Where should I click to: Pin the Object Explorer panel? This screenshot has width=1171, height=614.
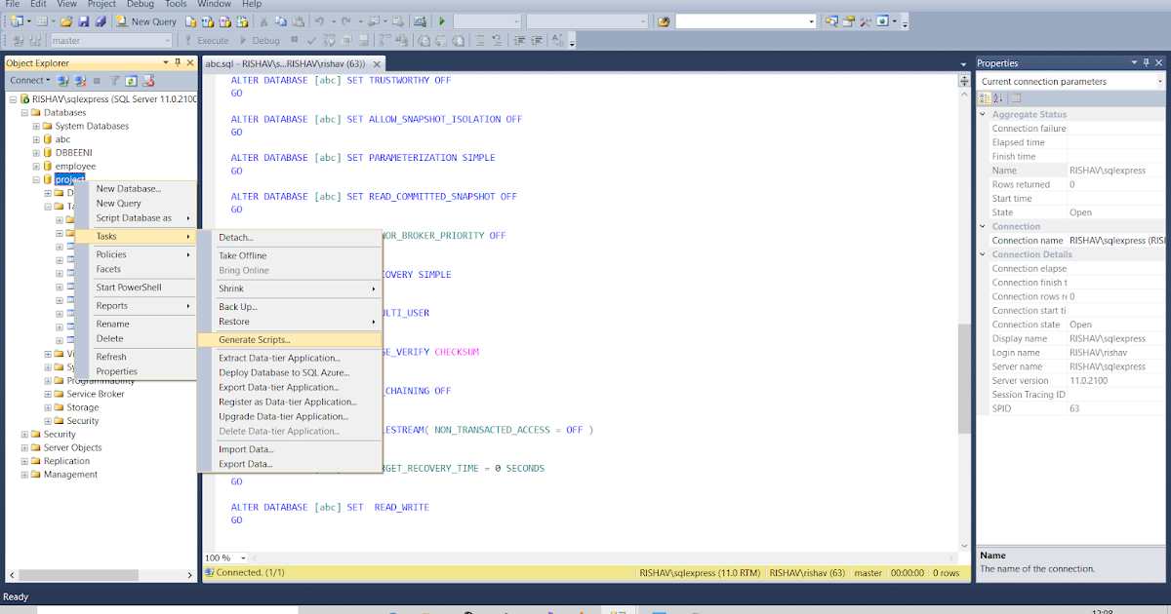click(x=178, y=62)
